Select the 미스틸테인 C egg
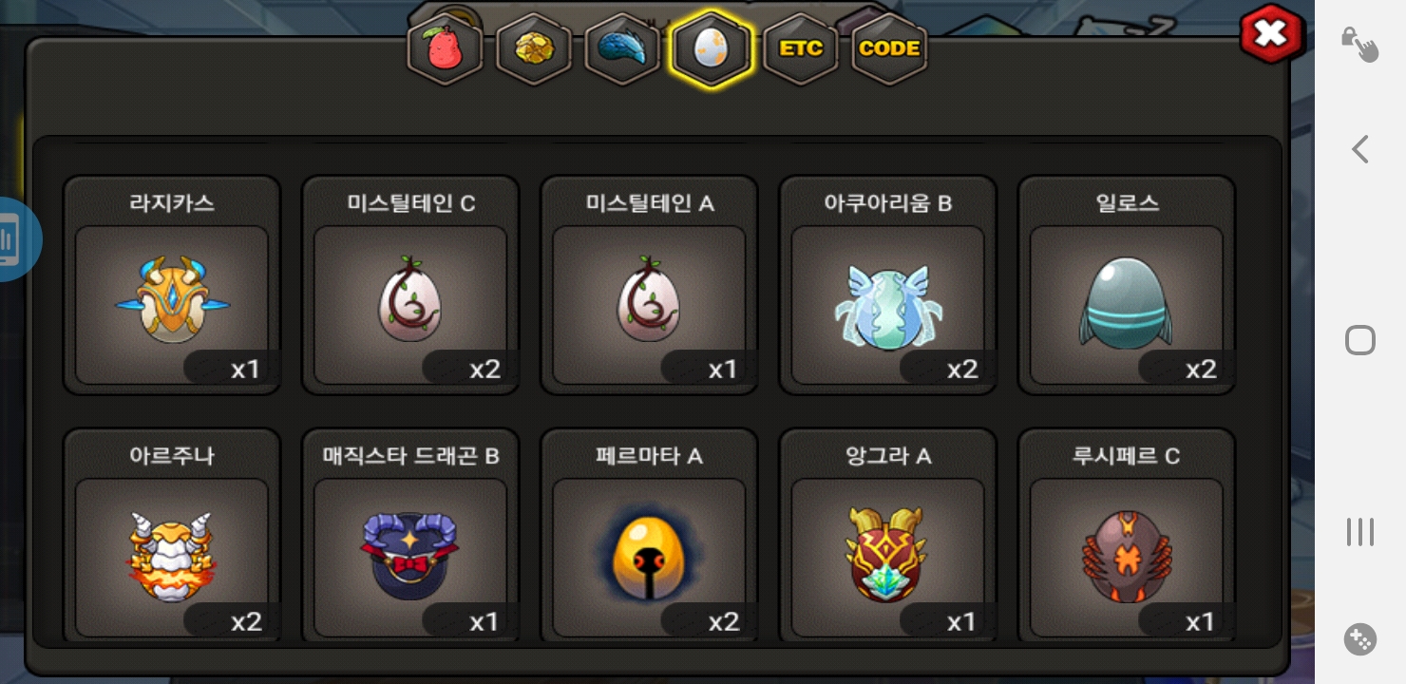1406x684 pixels. tap(410, 285)
